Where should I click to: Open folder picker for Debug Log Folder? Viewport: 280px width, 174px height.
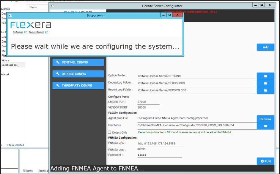265,83
